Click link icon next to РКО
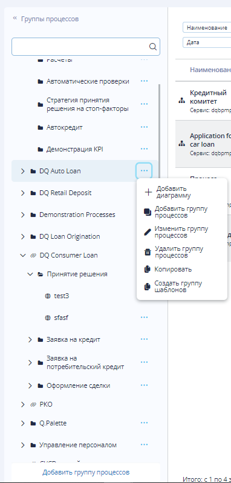Image resolution: width=231 pixels, height=483 pixels. click(x=33, y=404)
